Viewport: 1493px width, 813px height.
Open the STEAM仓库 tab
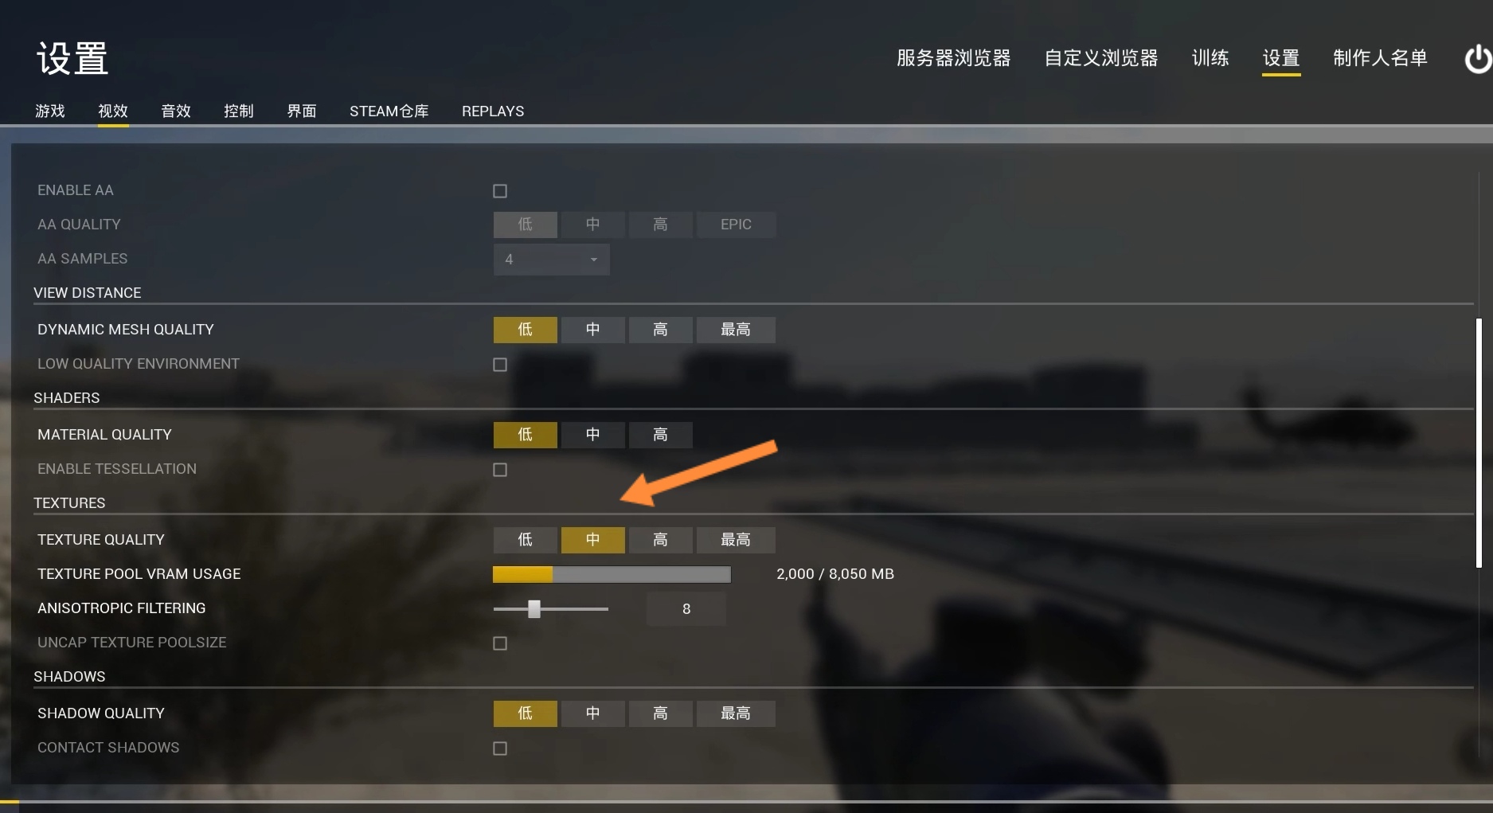[x=389, y=111]
